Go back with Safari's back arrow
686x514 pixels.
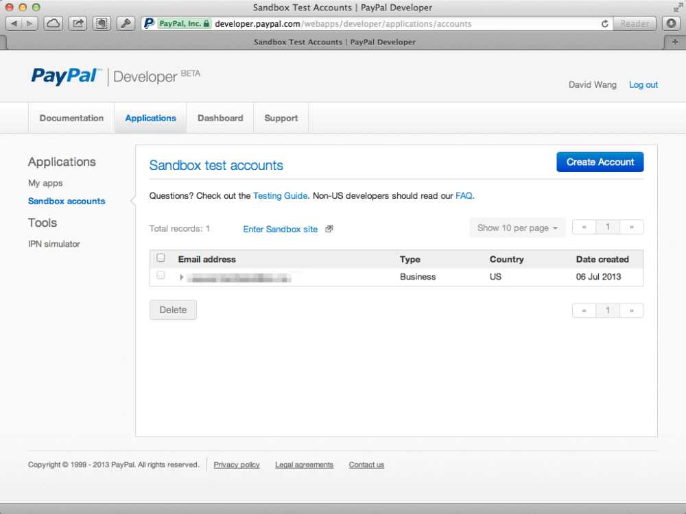pos(14,23)
